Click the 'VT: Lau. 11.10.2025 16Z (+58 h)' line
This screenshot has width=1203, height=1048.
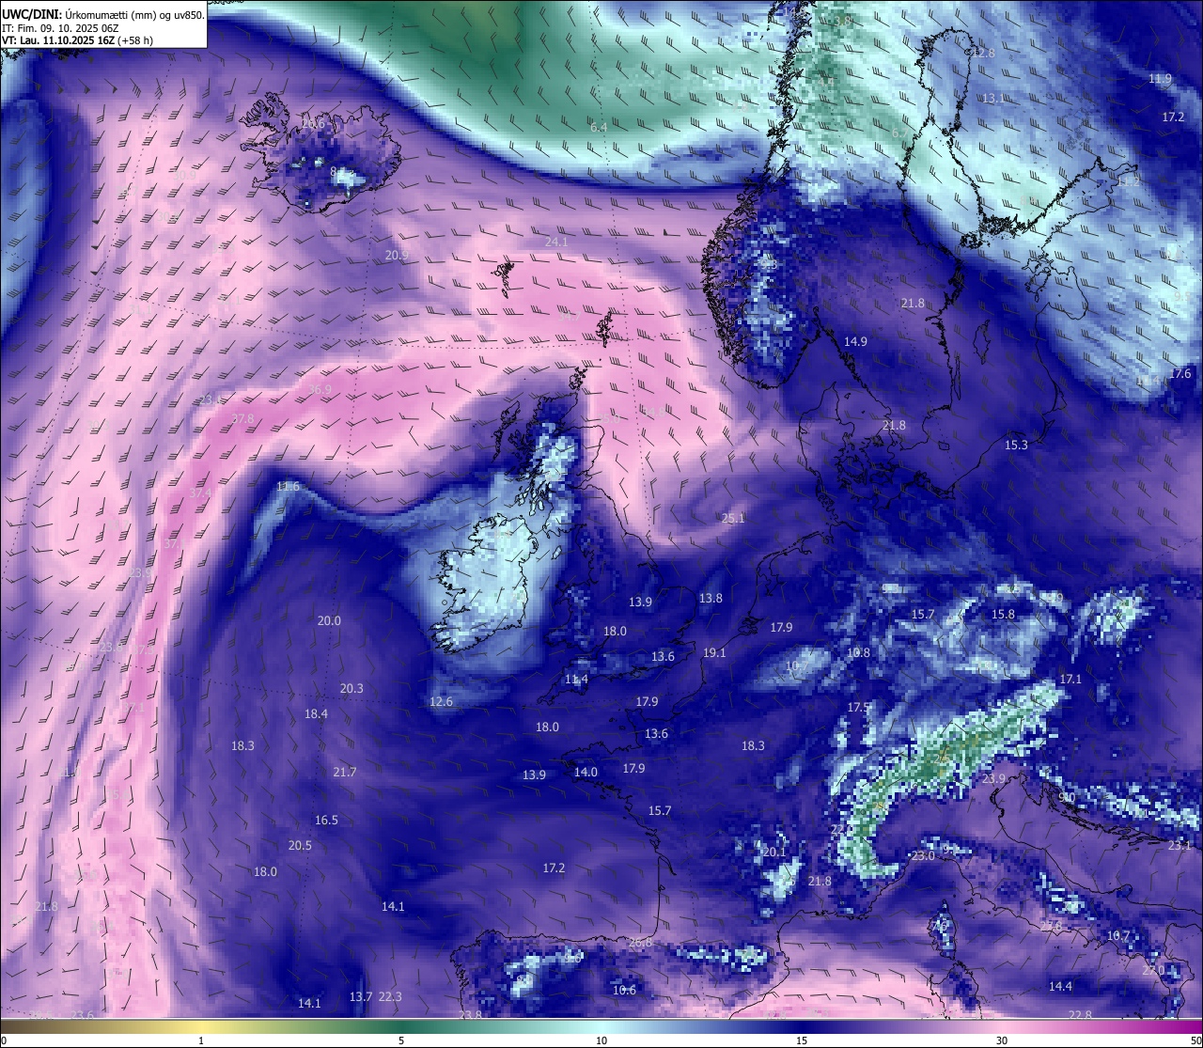point(78,40)
